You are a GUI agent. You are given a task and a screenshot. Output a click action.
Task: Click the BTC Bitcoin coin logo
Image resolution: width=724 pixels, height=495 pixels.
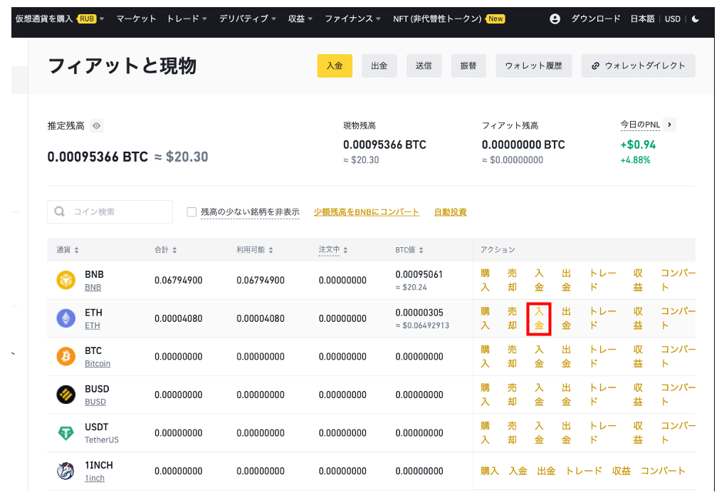point(66,357)
